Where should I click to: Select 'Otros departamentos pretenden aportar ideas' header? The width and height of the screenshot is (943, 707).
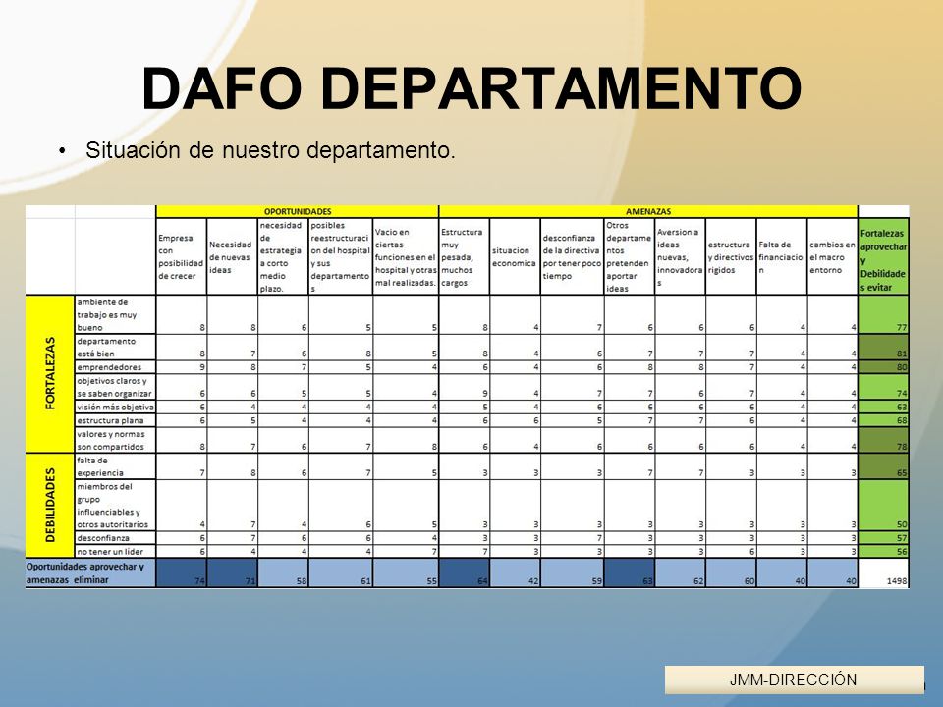tap(629, 256)
